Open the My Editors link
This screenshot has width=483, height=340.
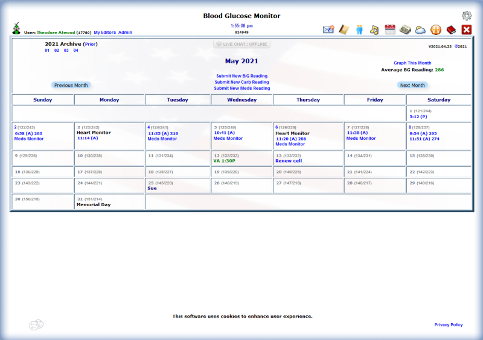(x=104, y=33)
